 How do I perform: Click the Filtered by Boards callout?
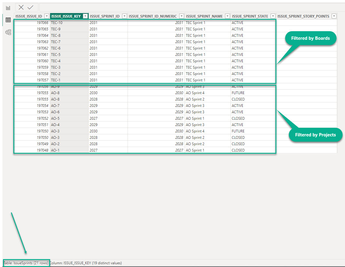point(310,39)
